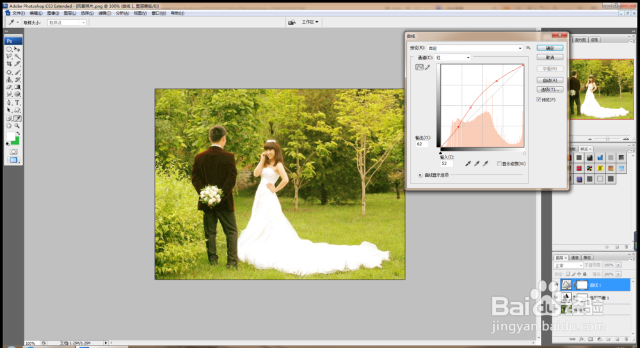Screen dimensions: 640x348
Task: Open the 工作区 workspace dropdown
Action: [310, 22]
